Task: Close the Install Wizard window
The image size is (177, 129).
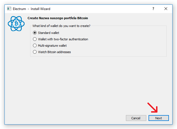Action: (166, 9)
